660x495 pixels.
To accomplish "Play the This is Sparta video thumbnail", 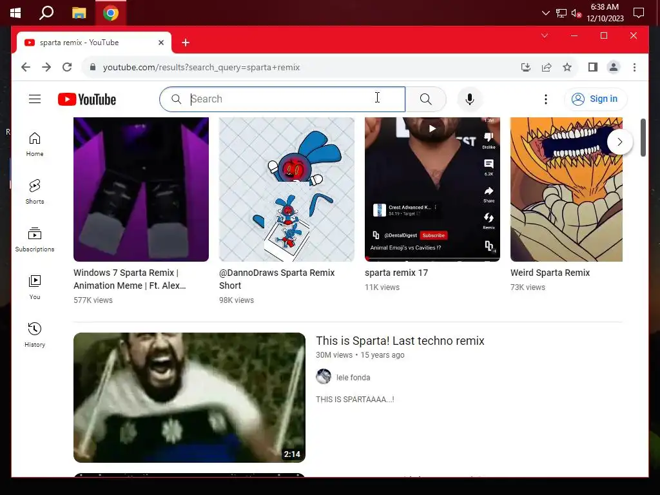I will 189,397.
